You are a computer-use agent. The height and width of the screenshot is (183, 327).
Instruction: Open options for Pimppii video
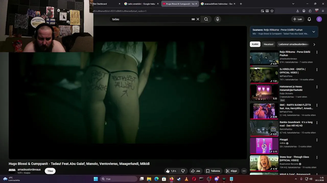pyautogui.click(x=317, y=140)
